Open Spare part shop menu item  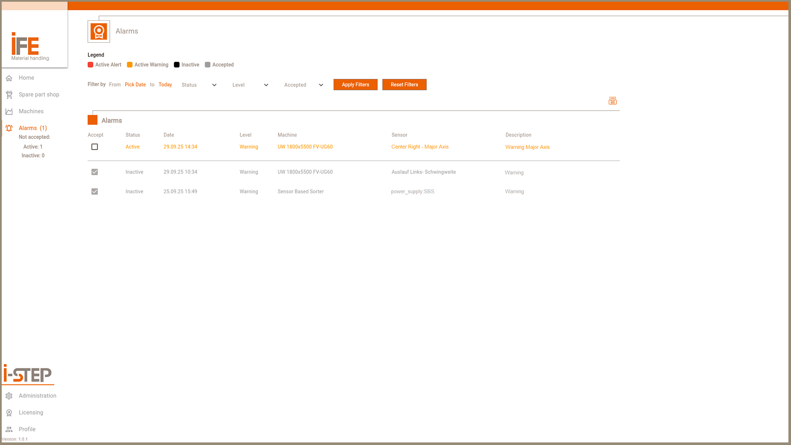pyautogui.click(x=39, y=95)
